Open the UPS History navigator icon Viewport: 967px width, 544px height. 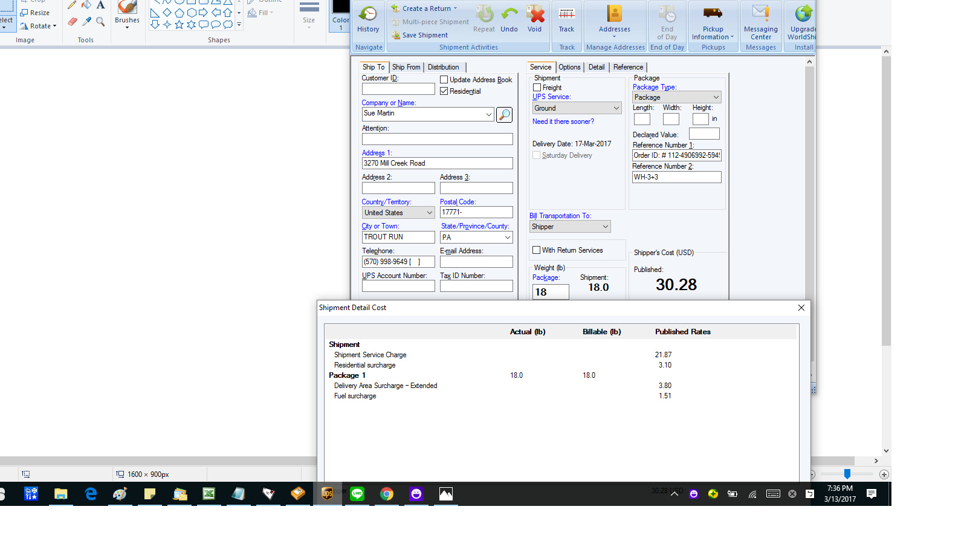(367, 19)
